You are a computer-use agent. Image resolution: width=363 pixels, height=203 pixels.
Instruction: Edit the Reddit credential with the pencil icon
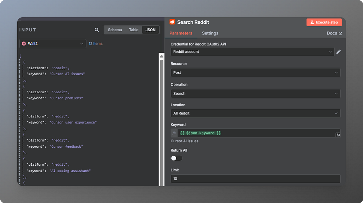tap(339, 52)
